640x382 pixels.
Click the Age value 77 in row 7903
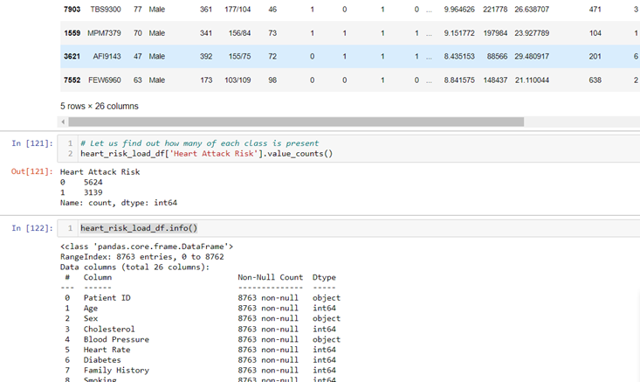138,10
